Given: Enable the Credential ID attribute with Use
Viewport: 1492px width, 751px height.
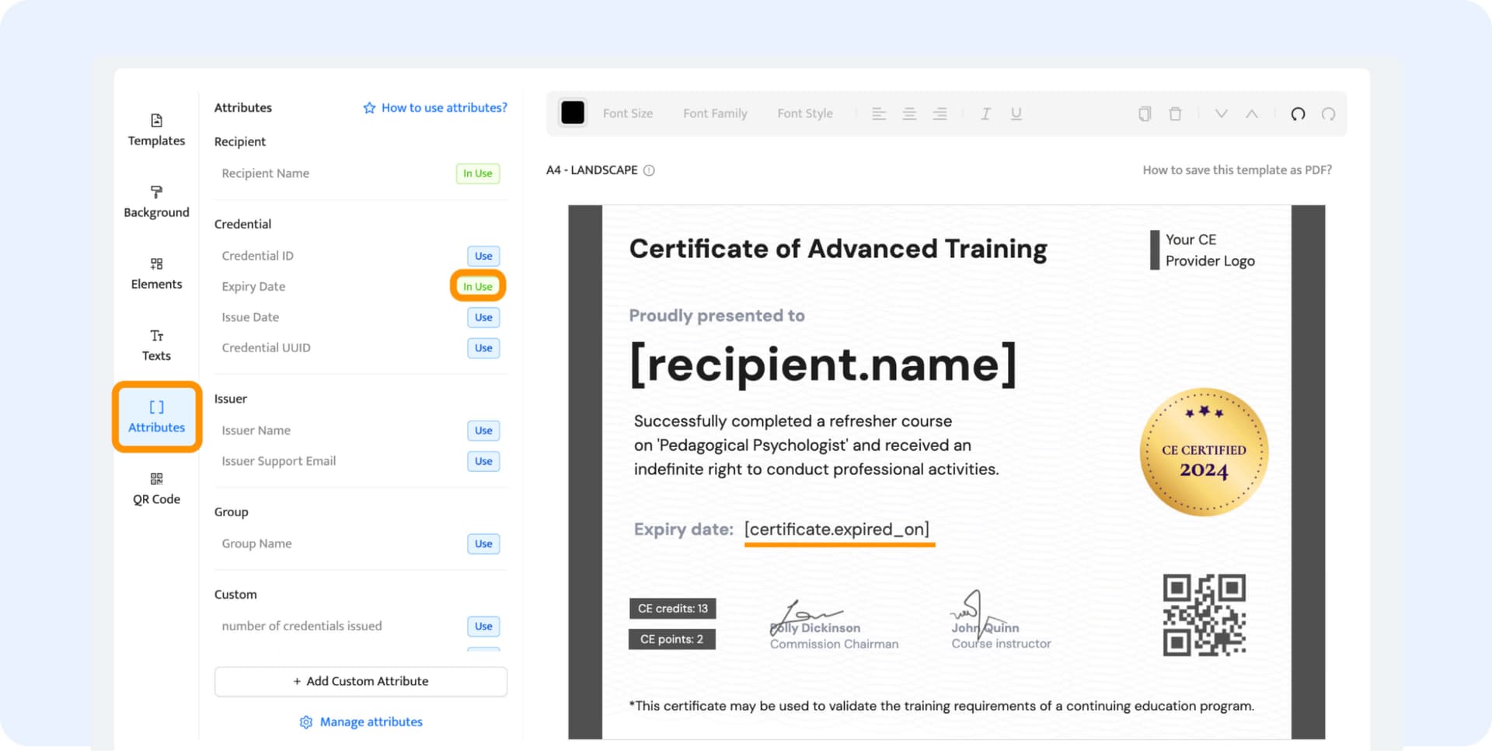Looking at the screenshot, I should (x=483, y=256).
